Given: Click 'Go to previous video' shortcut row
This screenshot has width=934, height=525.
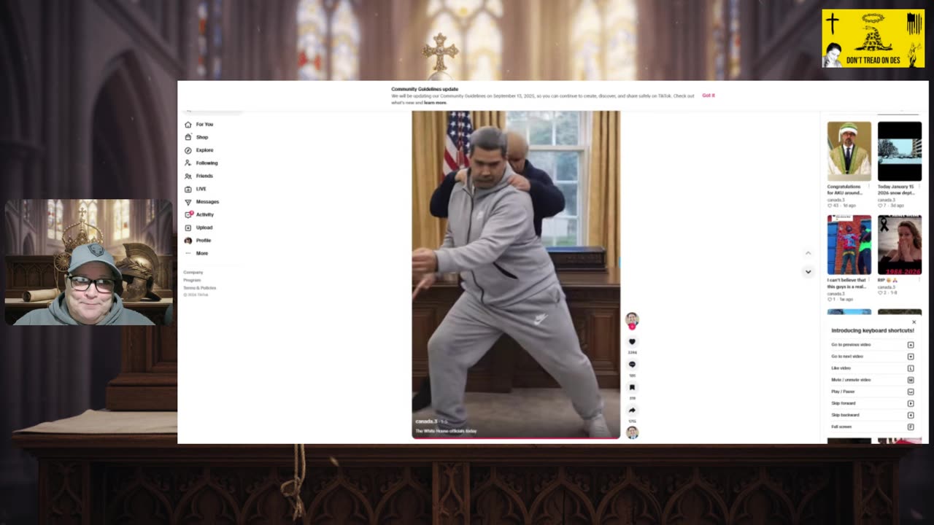Looking at the screenshot, I should 873,345.
